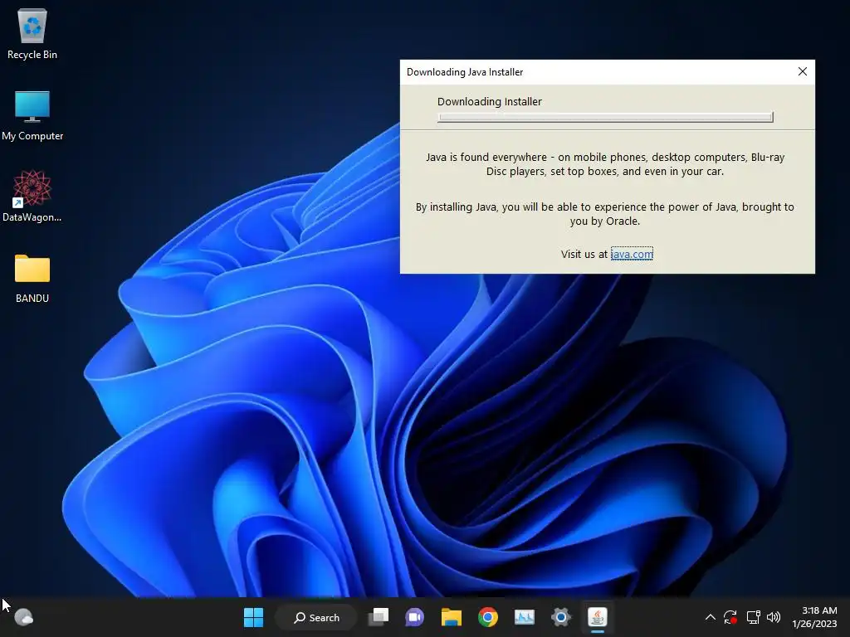
Task: Select the DataWagon shortcut icon
Action: coord(32,196)
